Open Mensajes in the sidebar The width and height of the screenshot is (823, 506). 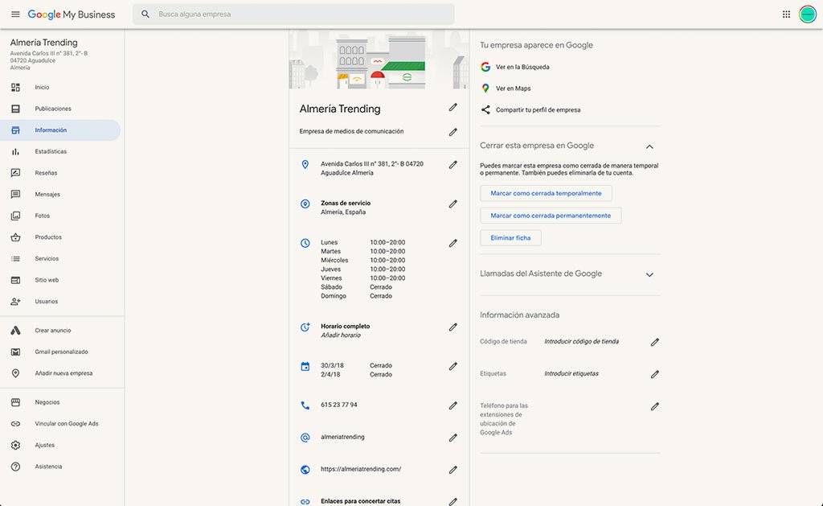pyautogui.click(x=60, y=195)
